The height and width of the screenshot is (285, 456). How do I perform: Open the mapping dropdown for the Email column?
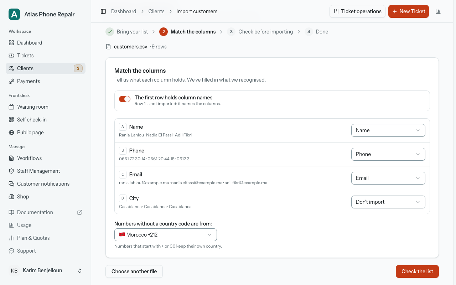pyautogui.click(x=388, y=178)
